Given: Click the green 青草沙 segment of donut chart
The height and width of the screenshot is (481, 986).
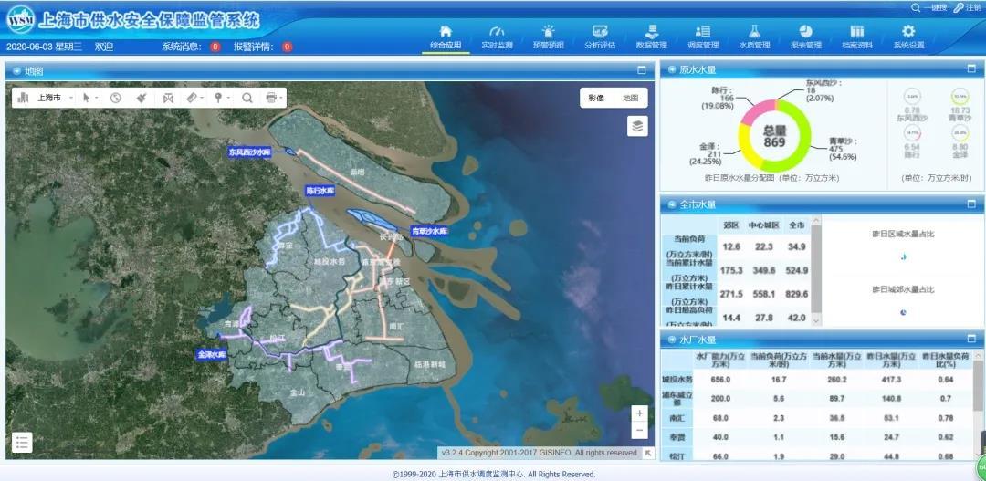Looking at the screenshot, I should [x=804, y=137].
